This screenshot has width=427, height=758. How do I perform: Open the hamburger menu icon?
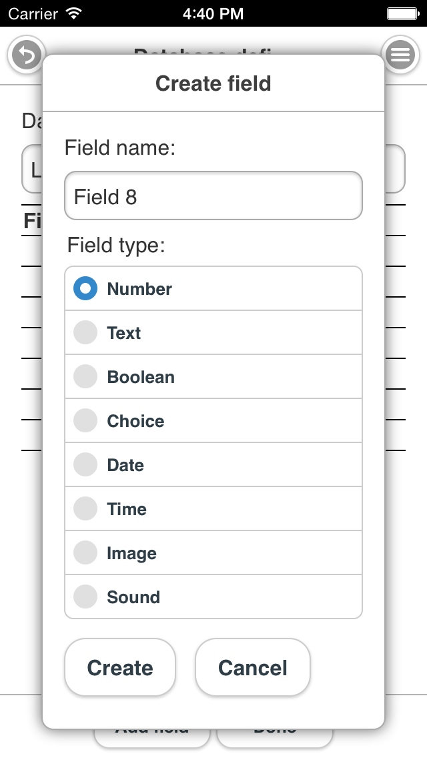[x=400, y=55]
